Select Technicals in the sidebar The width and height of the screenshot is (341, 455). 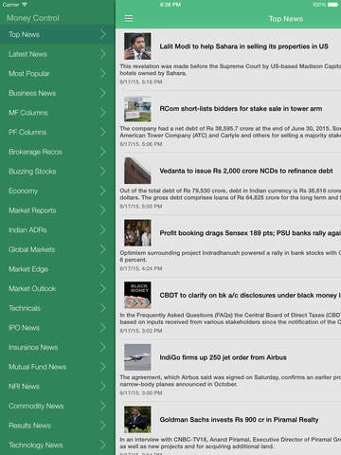[58, 308]
